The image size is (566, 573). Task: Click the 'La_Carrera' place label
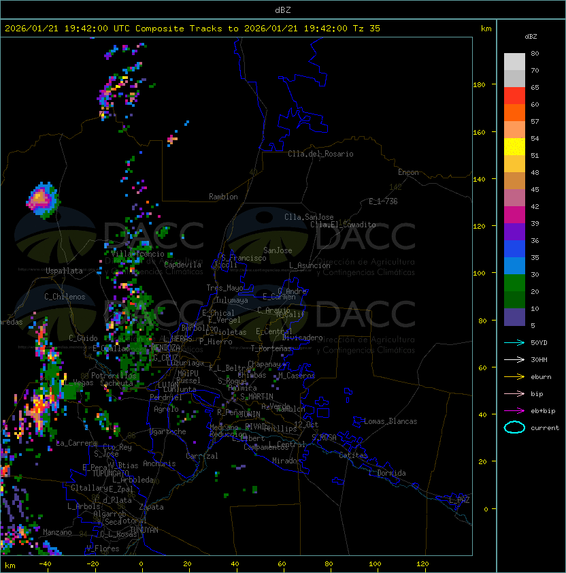(x=77, y=443)
